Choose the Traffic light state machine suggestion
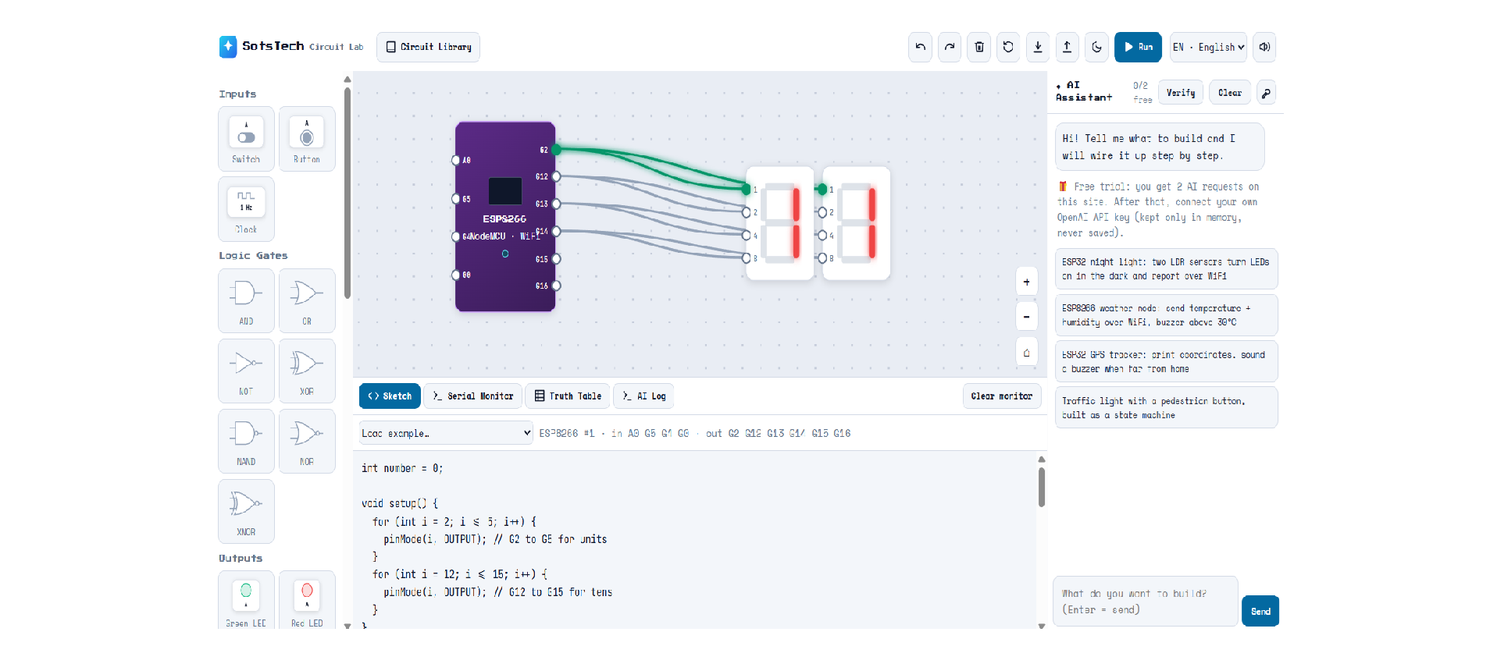 coord(1166,407)
